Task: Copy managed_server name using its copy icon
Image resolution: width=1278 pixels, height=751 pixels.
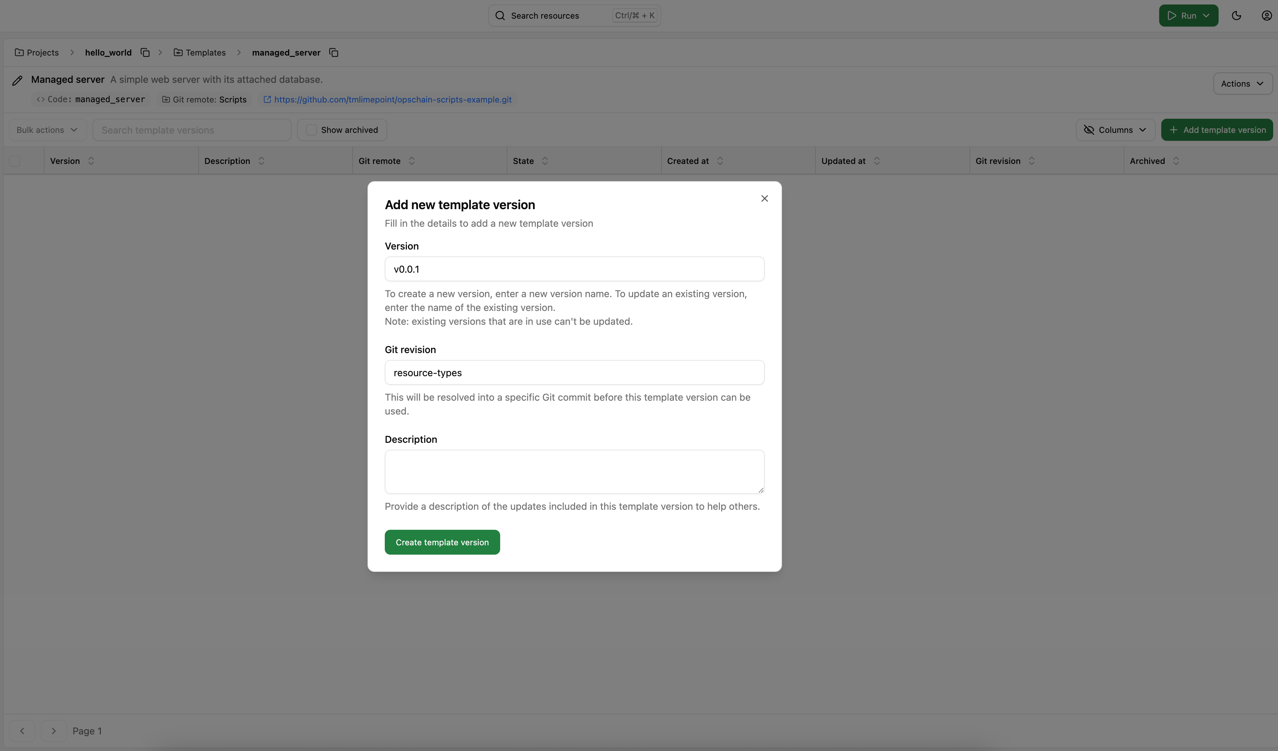Action: (x=334, y=52)
